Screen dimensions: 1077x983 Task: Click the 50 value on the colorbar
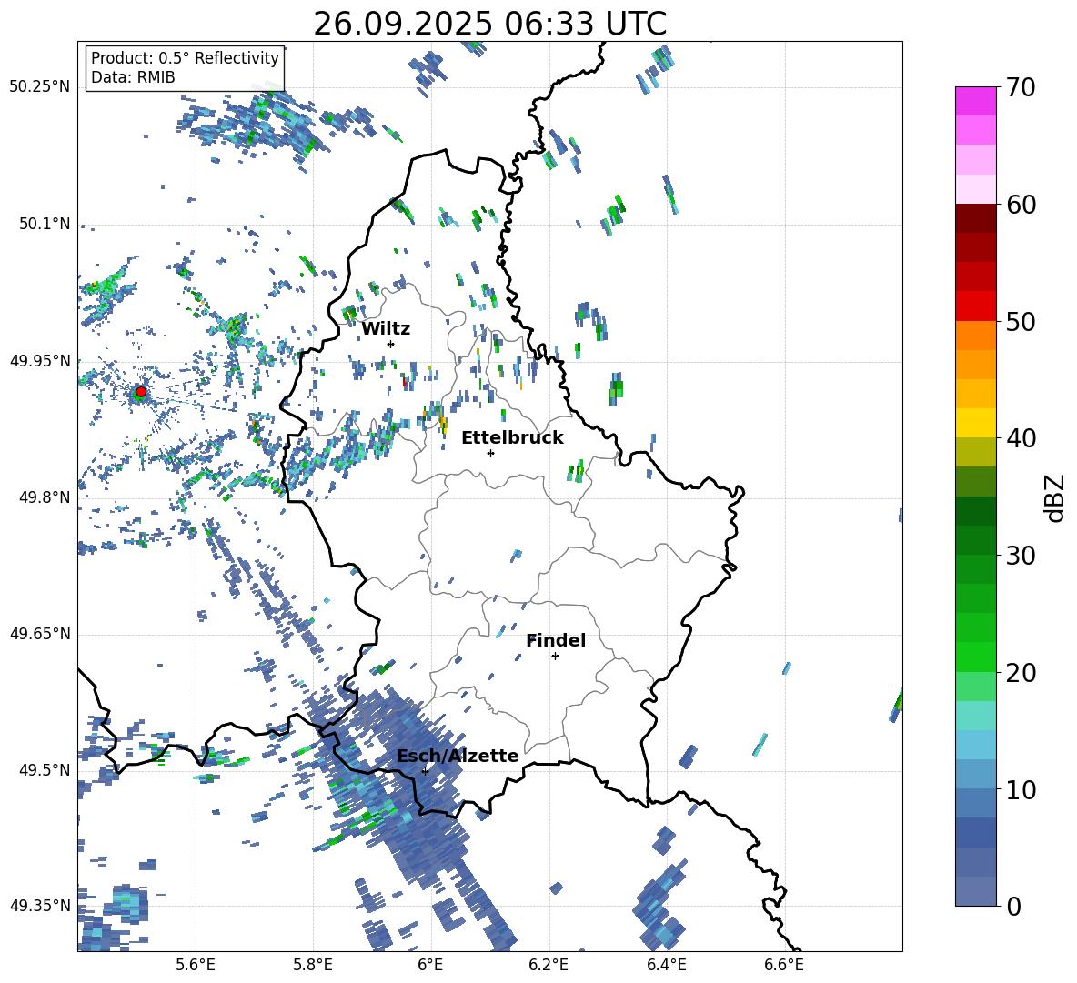pos(1021,321)
